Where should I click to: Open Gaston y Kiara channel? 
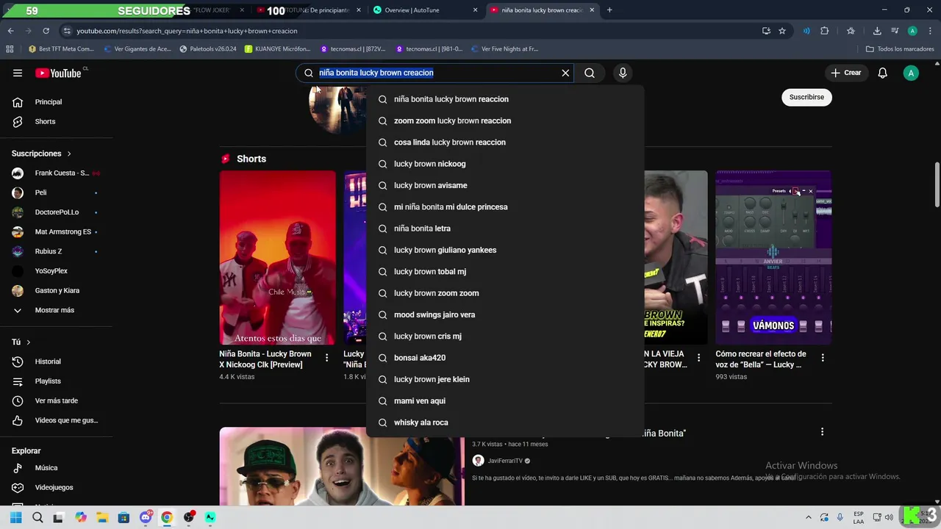click(x=56, y=291)
